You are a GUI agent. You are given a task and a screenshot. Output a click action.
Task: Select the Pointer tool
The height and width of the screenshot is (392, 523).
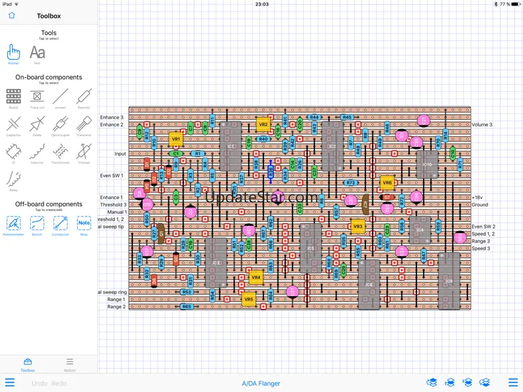coord(13,54)
